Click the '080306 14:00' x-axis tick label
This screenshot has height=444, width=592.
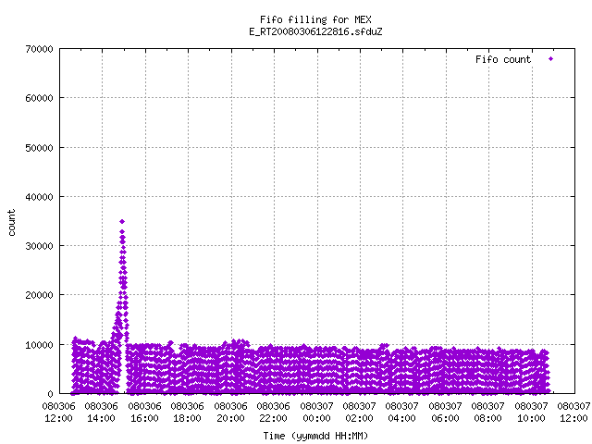coord(101,413)
